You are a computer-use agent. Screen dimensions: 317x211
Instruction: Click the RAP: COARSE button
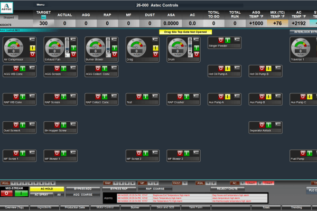point(155,189)
